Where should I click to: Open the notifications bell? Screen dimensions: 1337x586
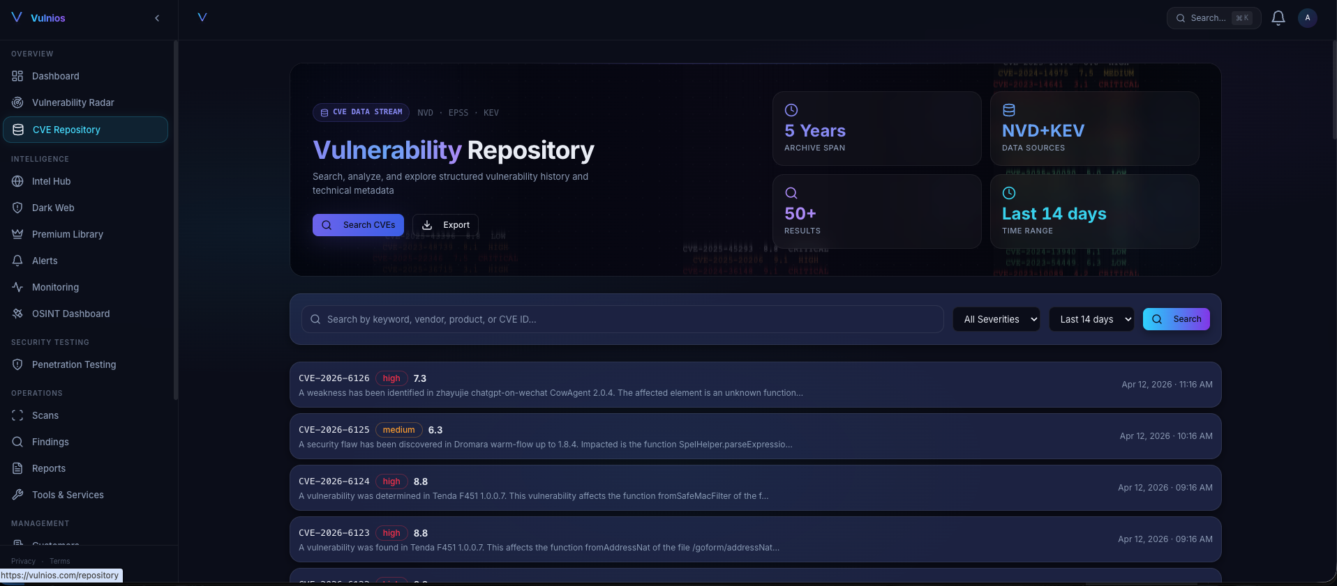click(x=1278, y=18)
